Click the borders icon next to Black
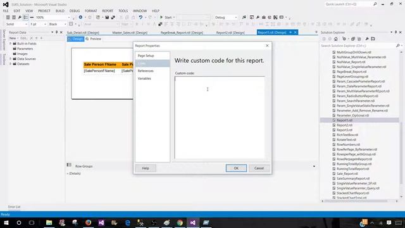Viewport: 405px width, 228px height. click(x=71, y=24)
